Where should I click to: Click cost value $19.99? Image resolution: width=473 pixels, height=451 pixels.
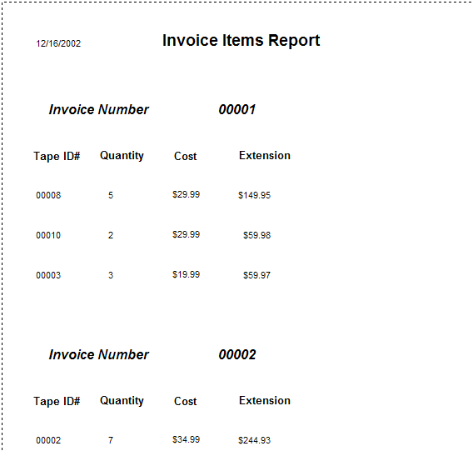pos(187,274)
